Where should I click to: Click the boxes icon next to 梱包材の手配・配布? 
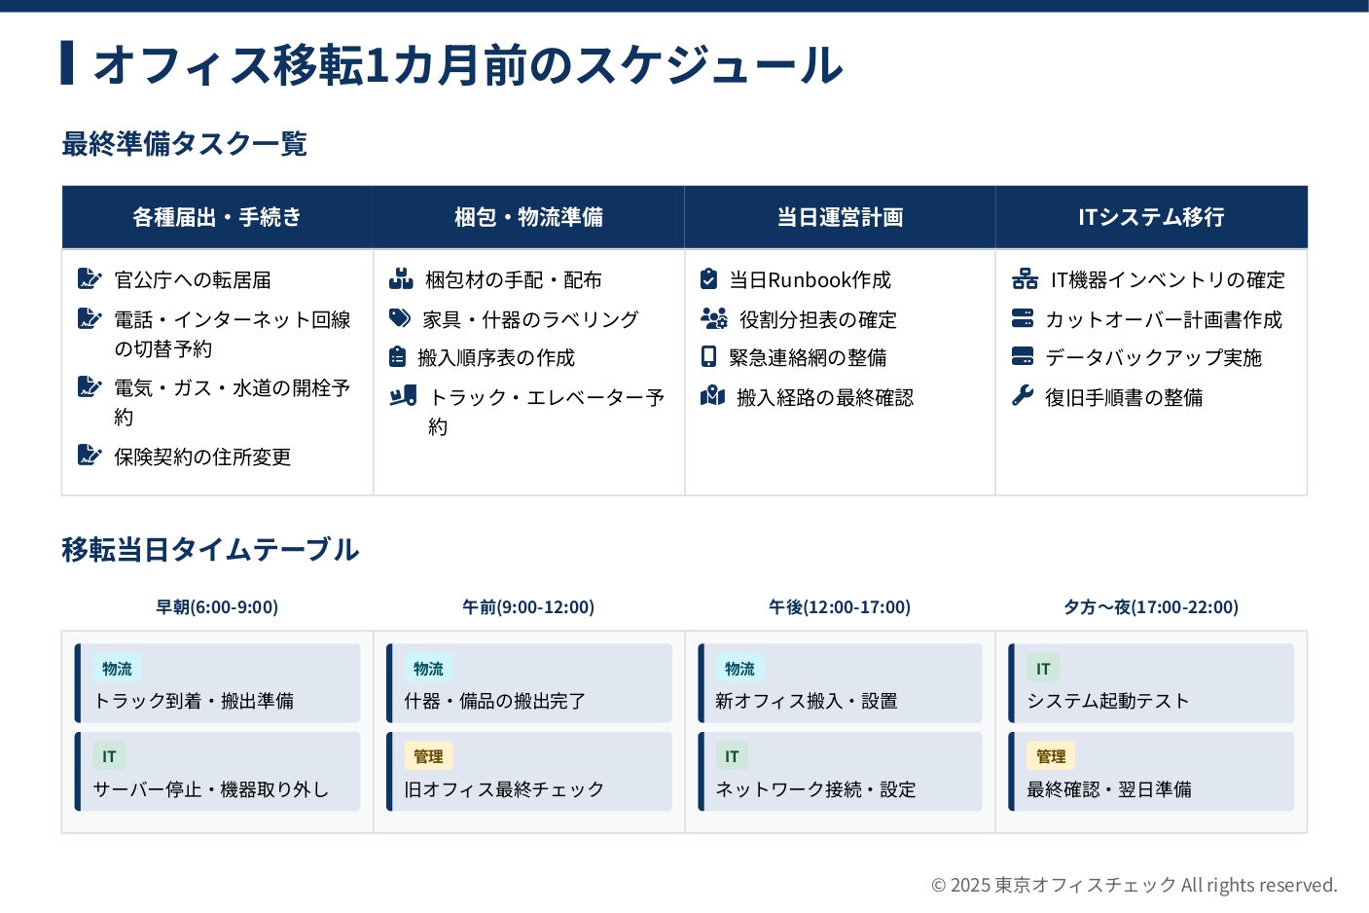pos(401,279)
